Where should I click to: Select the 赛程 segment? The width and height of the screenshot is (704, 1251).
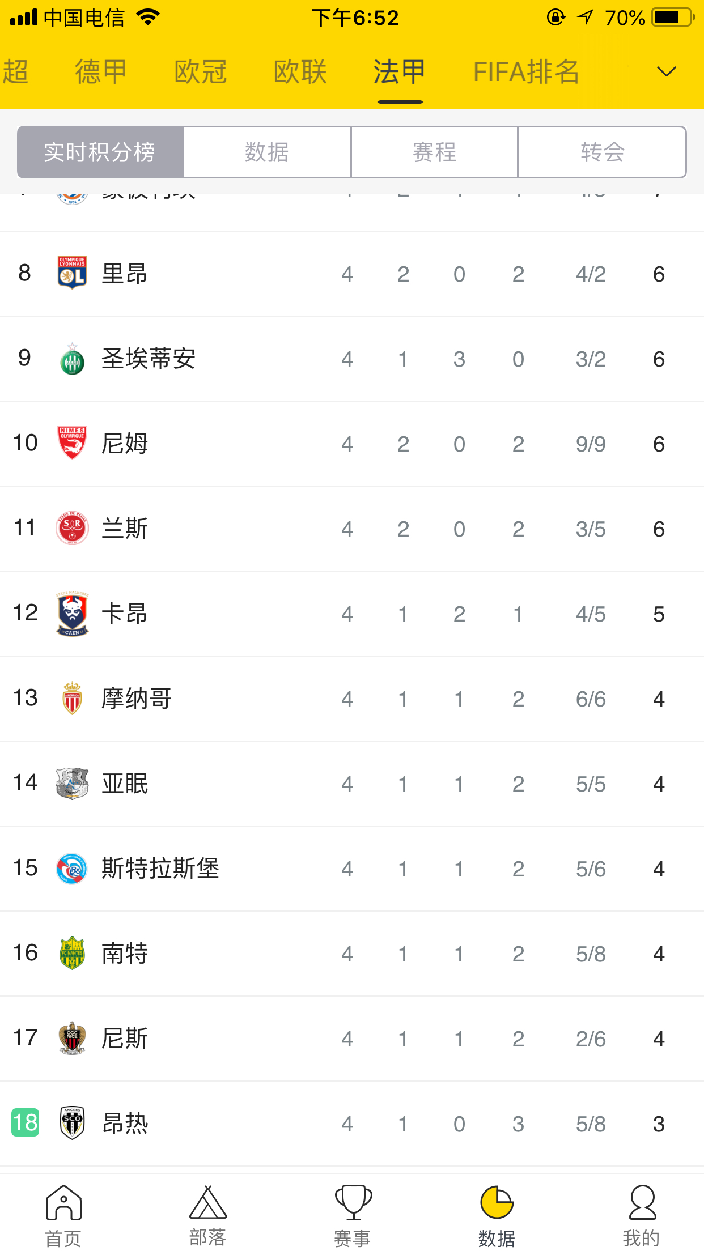[x=434, y=152]
